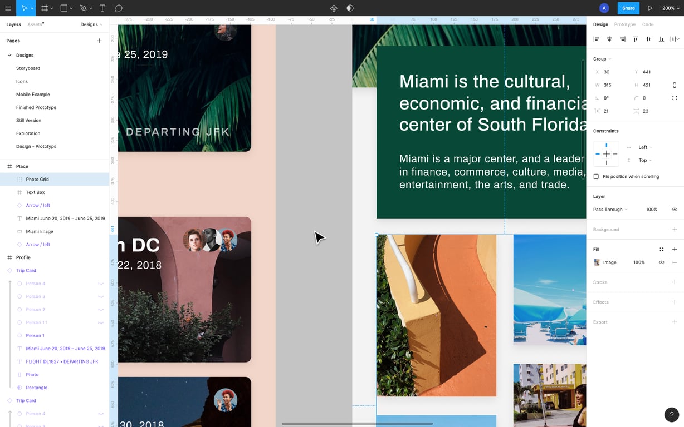Open horizontal constraint Left dropdown
Viewport: 684px width, 427px height.
645,147
